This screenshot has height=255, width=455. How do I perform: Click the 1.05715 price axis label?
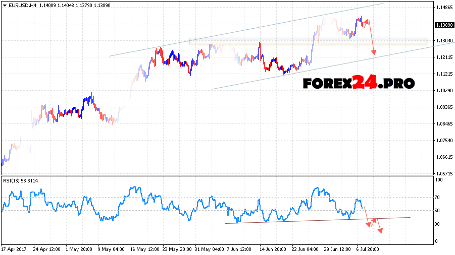pos(443,173)
